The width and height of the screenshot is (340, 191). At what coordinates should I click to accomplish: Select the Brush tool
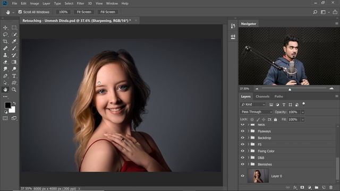[x=14, y=48]
